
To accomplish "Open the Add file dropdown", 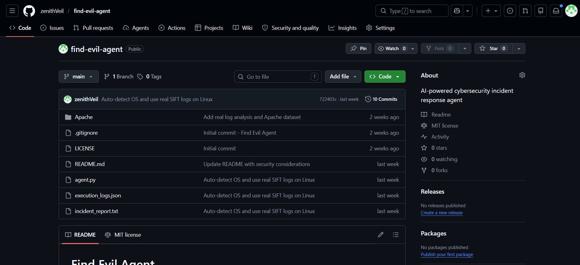I will 343,77.
